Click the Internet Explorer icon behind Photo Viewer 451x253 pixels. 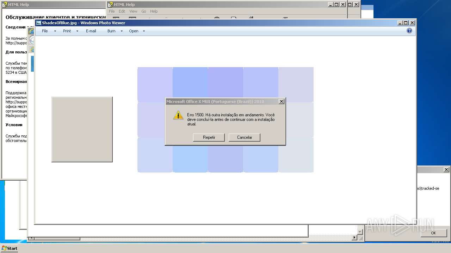click(x=31, y=31)
